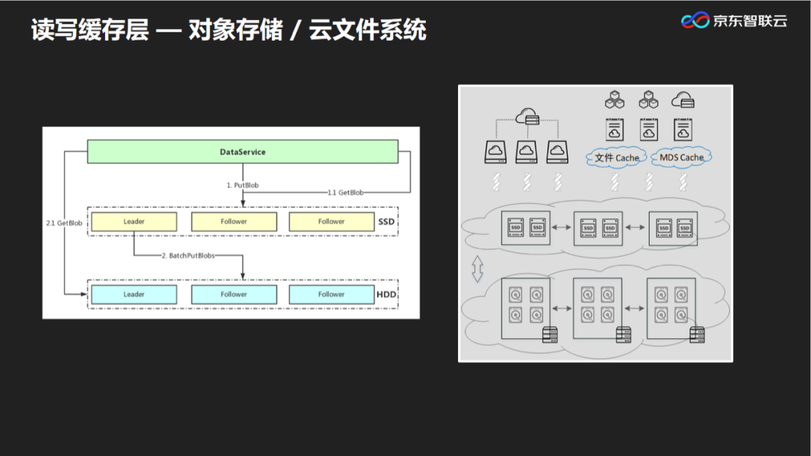
Task: Select the slide title 读写缓存层 — 对象存储 / 云文件系统
Action: coord(228,29)
